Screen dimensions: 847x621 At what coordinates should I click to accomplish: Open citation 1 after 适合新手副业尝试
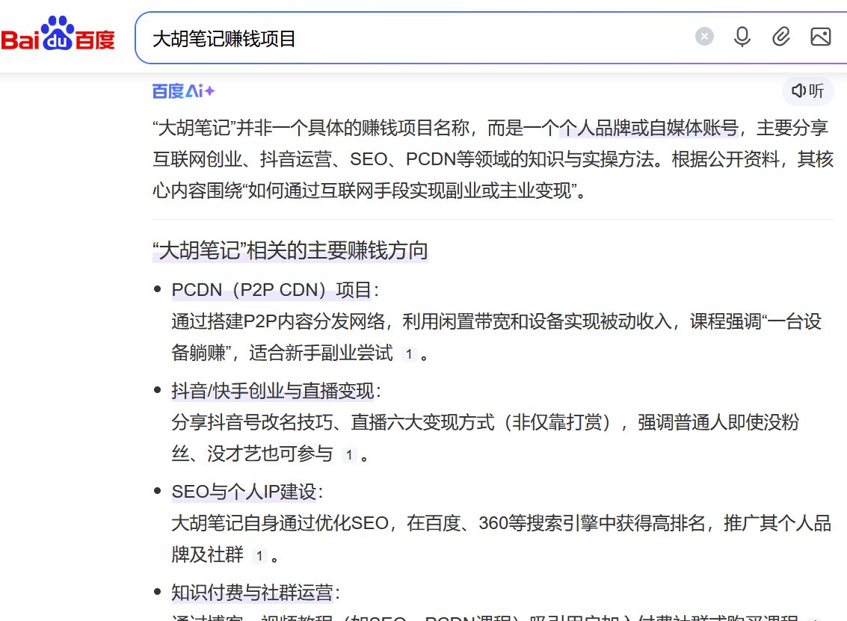(x=408, y=354)
